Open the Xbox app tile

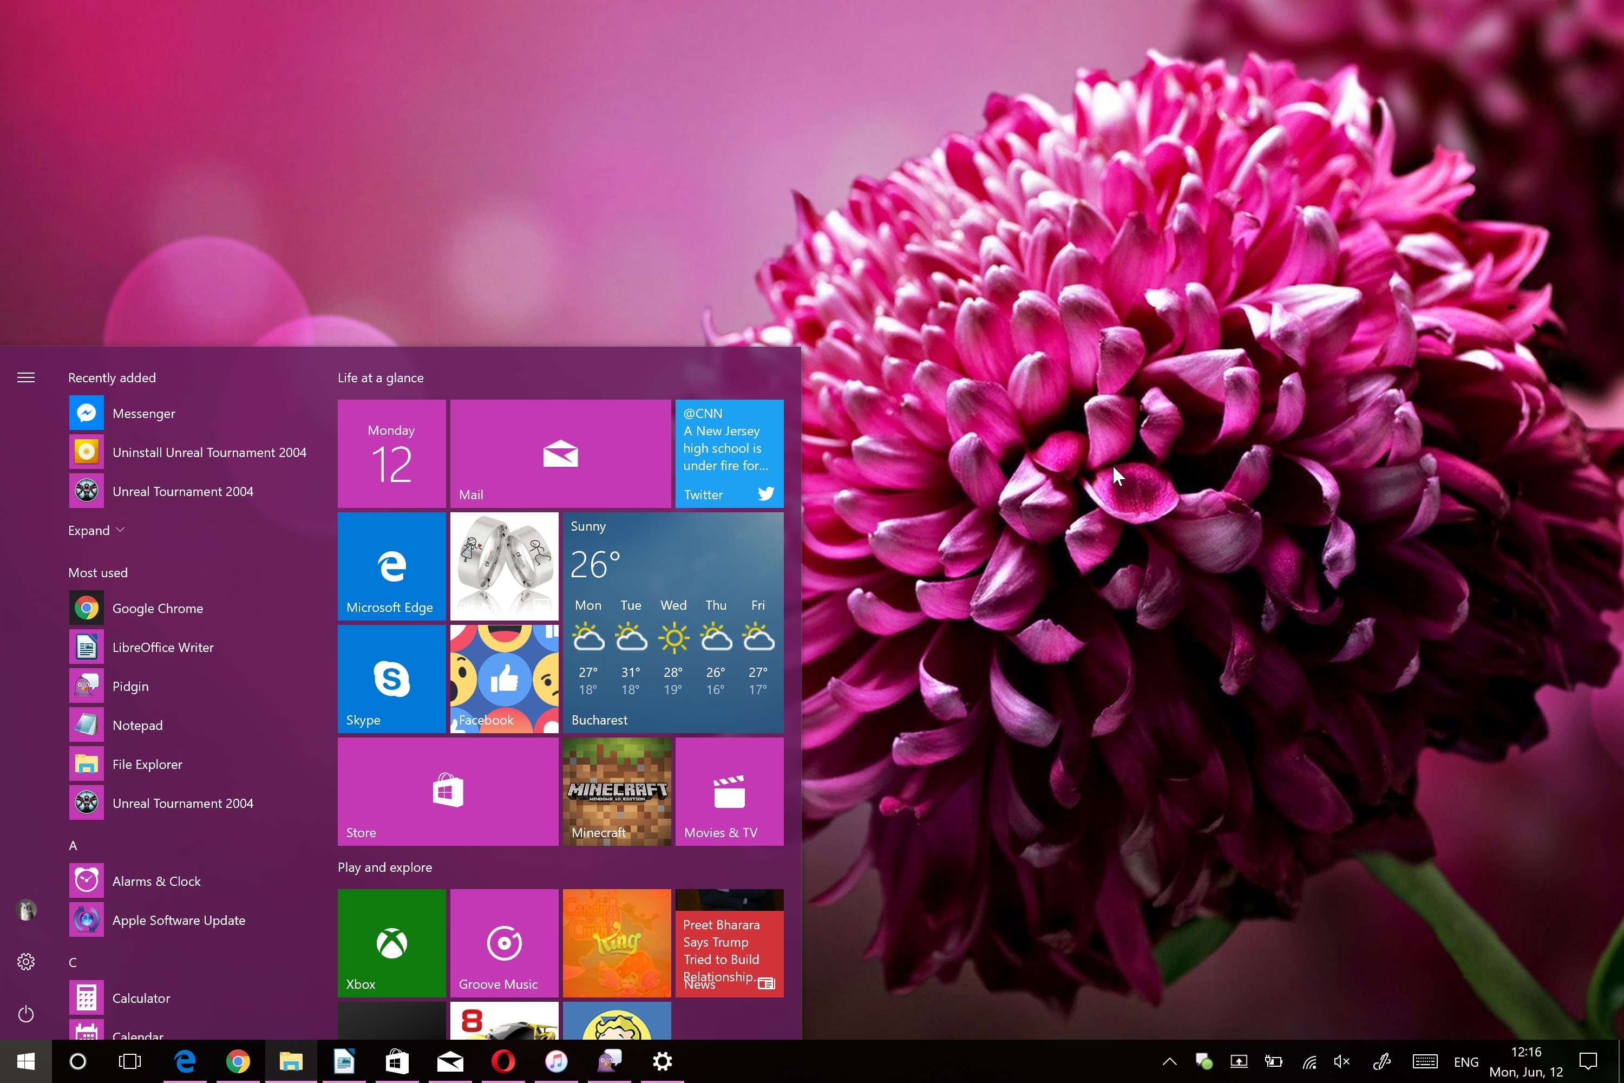point(391,943)
